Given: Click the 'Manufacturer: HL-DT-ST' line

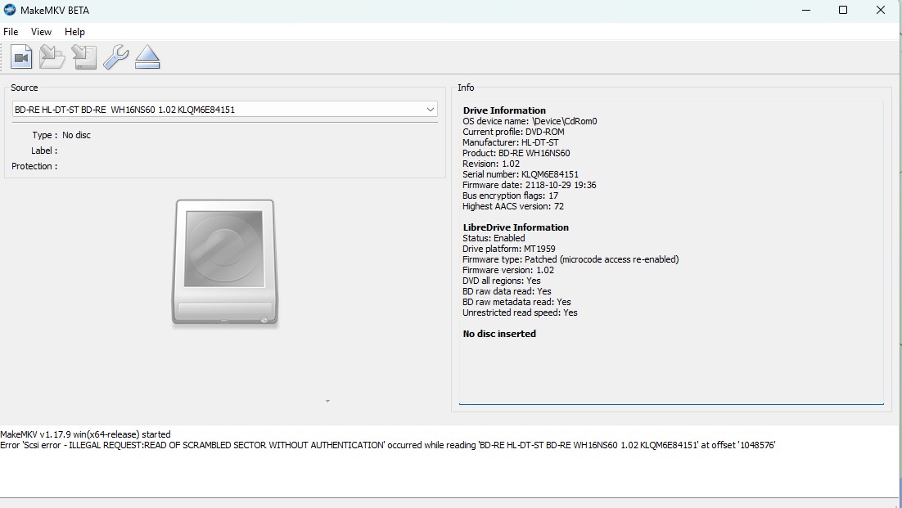Looking at the screenshot, I should (510, 142).
